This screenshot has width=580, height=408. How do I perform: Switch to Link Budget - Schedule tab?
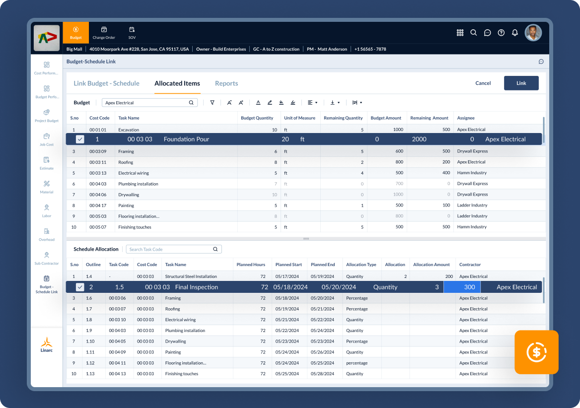pos(107,83)
